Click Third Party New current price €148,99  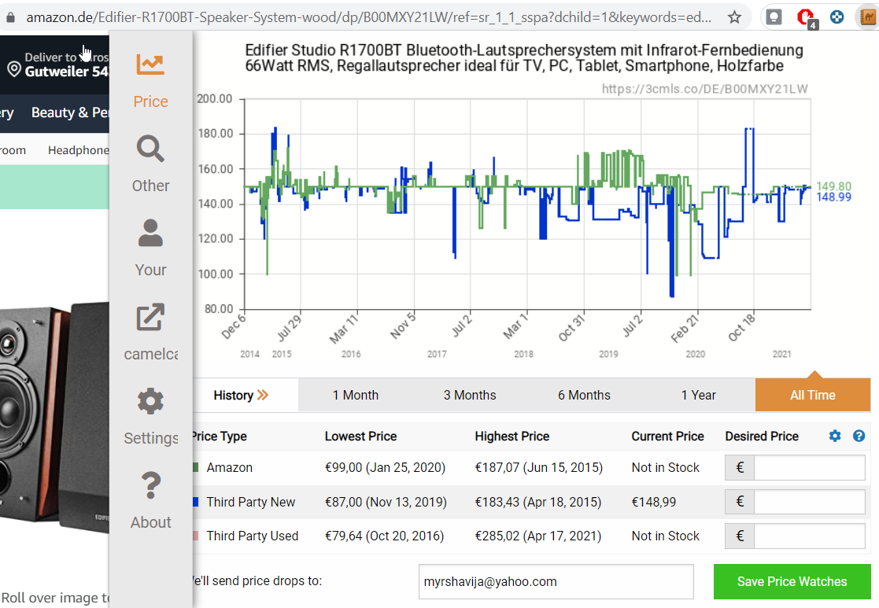point(654,502)
